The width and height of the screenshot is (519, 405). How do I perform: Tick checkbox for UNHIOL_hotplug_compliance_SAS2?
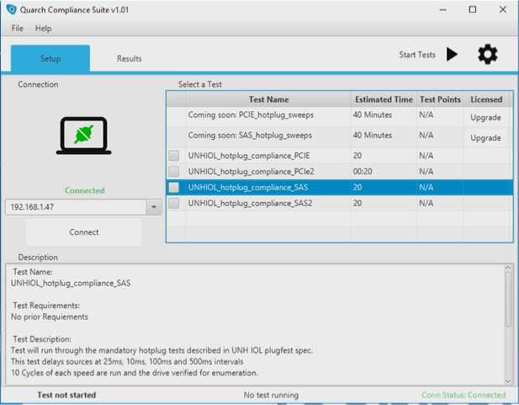(x=174, y=203)
